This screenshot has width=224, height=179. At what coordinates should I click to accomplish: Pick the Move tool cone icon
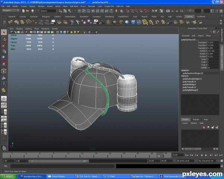pyautogui.click(x=4, y=52)
